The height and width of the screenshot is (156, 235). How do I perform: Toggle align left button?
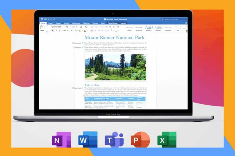(92, 31)
